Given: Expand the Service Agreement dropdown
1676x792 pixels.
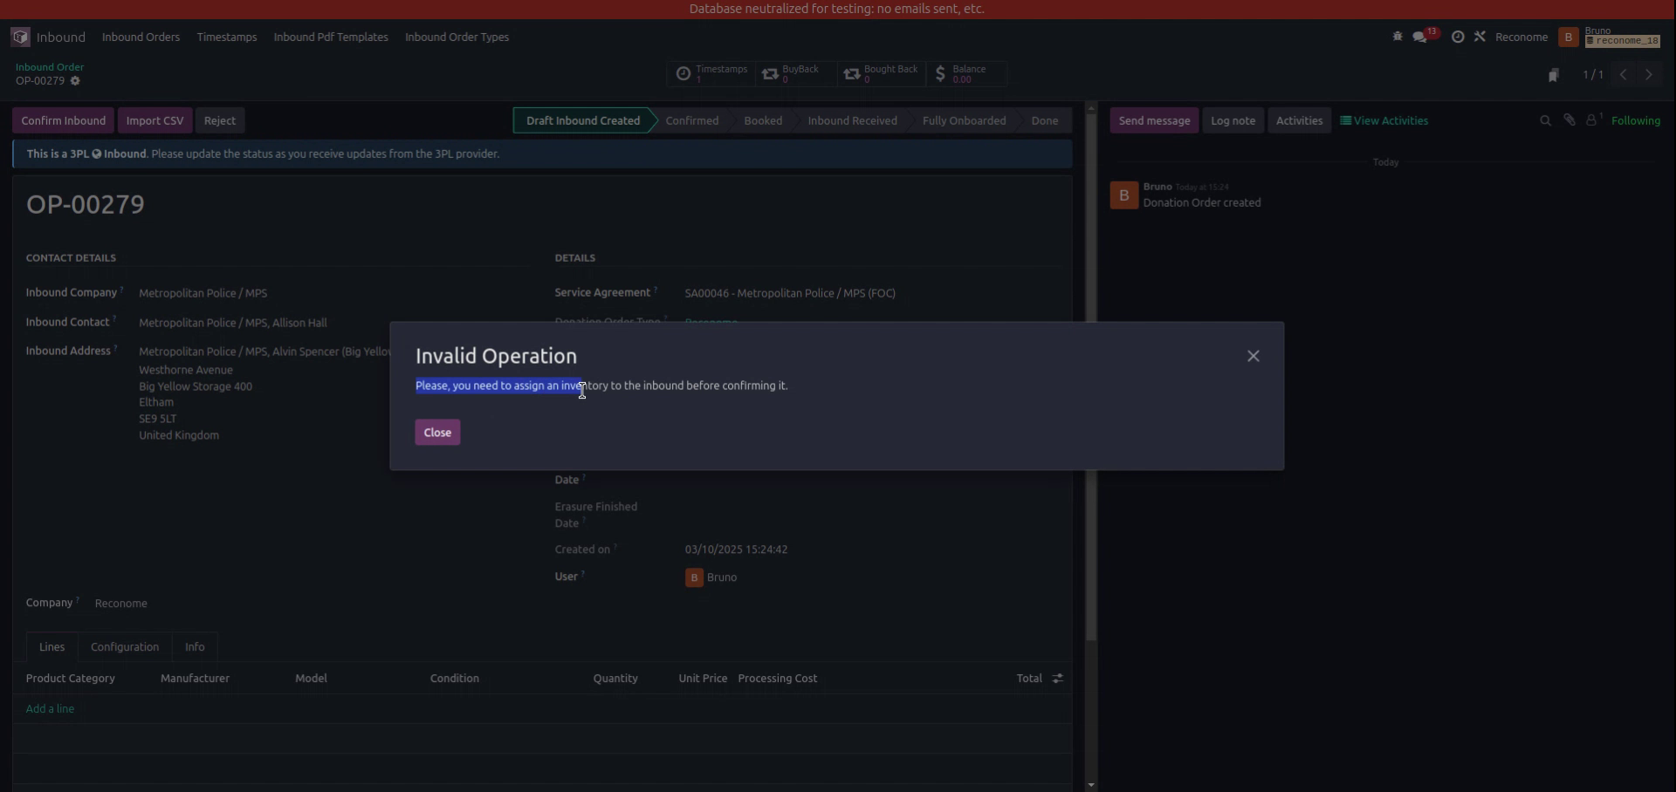Looking at the screenshot, I should click(x=789, y=293).
